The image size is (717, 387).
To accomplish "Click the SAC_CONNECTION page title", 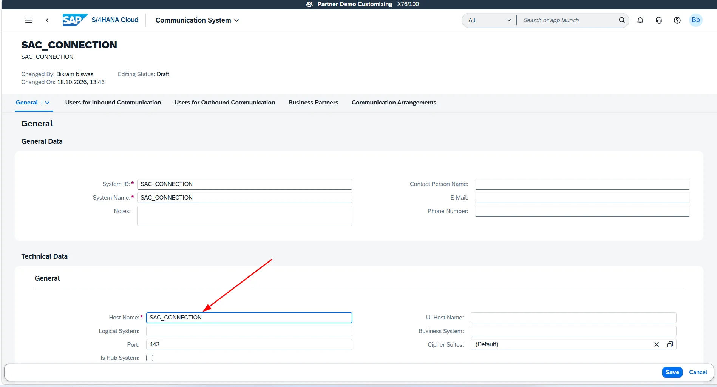I will click(x=69, y=45).
